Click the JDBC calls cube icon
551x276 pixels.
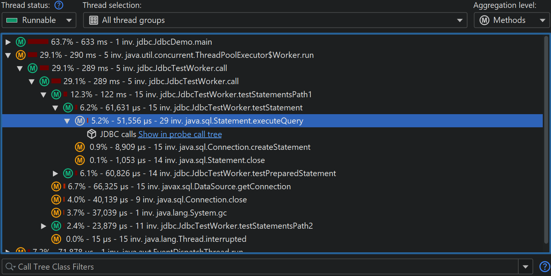(x=92, y=134)
